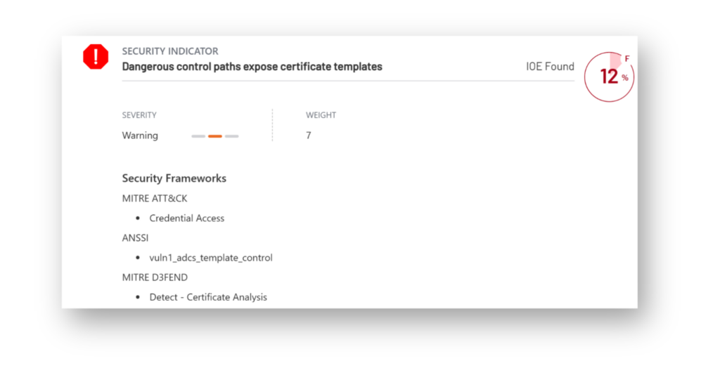Click the Warning severity text

[x=140, y=136]
